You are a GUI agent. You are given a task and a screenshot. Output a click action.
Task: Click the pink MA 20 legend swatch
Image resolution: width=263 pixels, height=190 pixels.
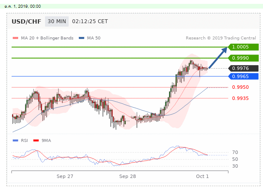click(15, 38)
